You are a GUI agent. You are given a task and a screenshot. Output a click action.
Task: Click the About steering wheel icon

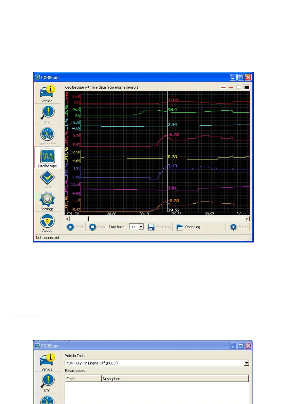47,222
